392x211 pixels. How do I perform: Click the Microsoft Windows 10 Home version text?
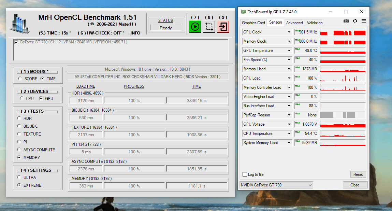click(x=147, y=69)
